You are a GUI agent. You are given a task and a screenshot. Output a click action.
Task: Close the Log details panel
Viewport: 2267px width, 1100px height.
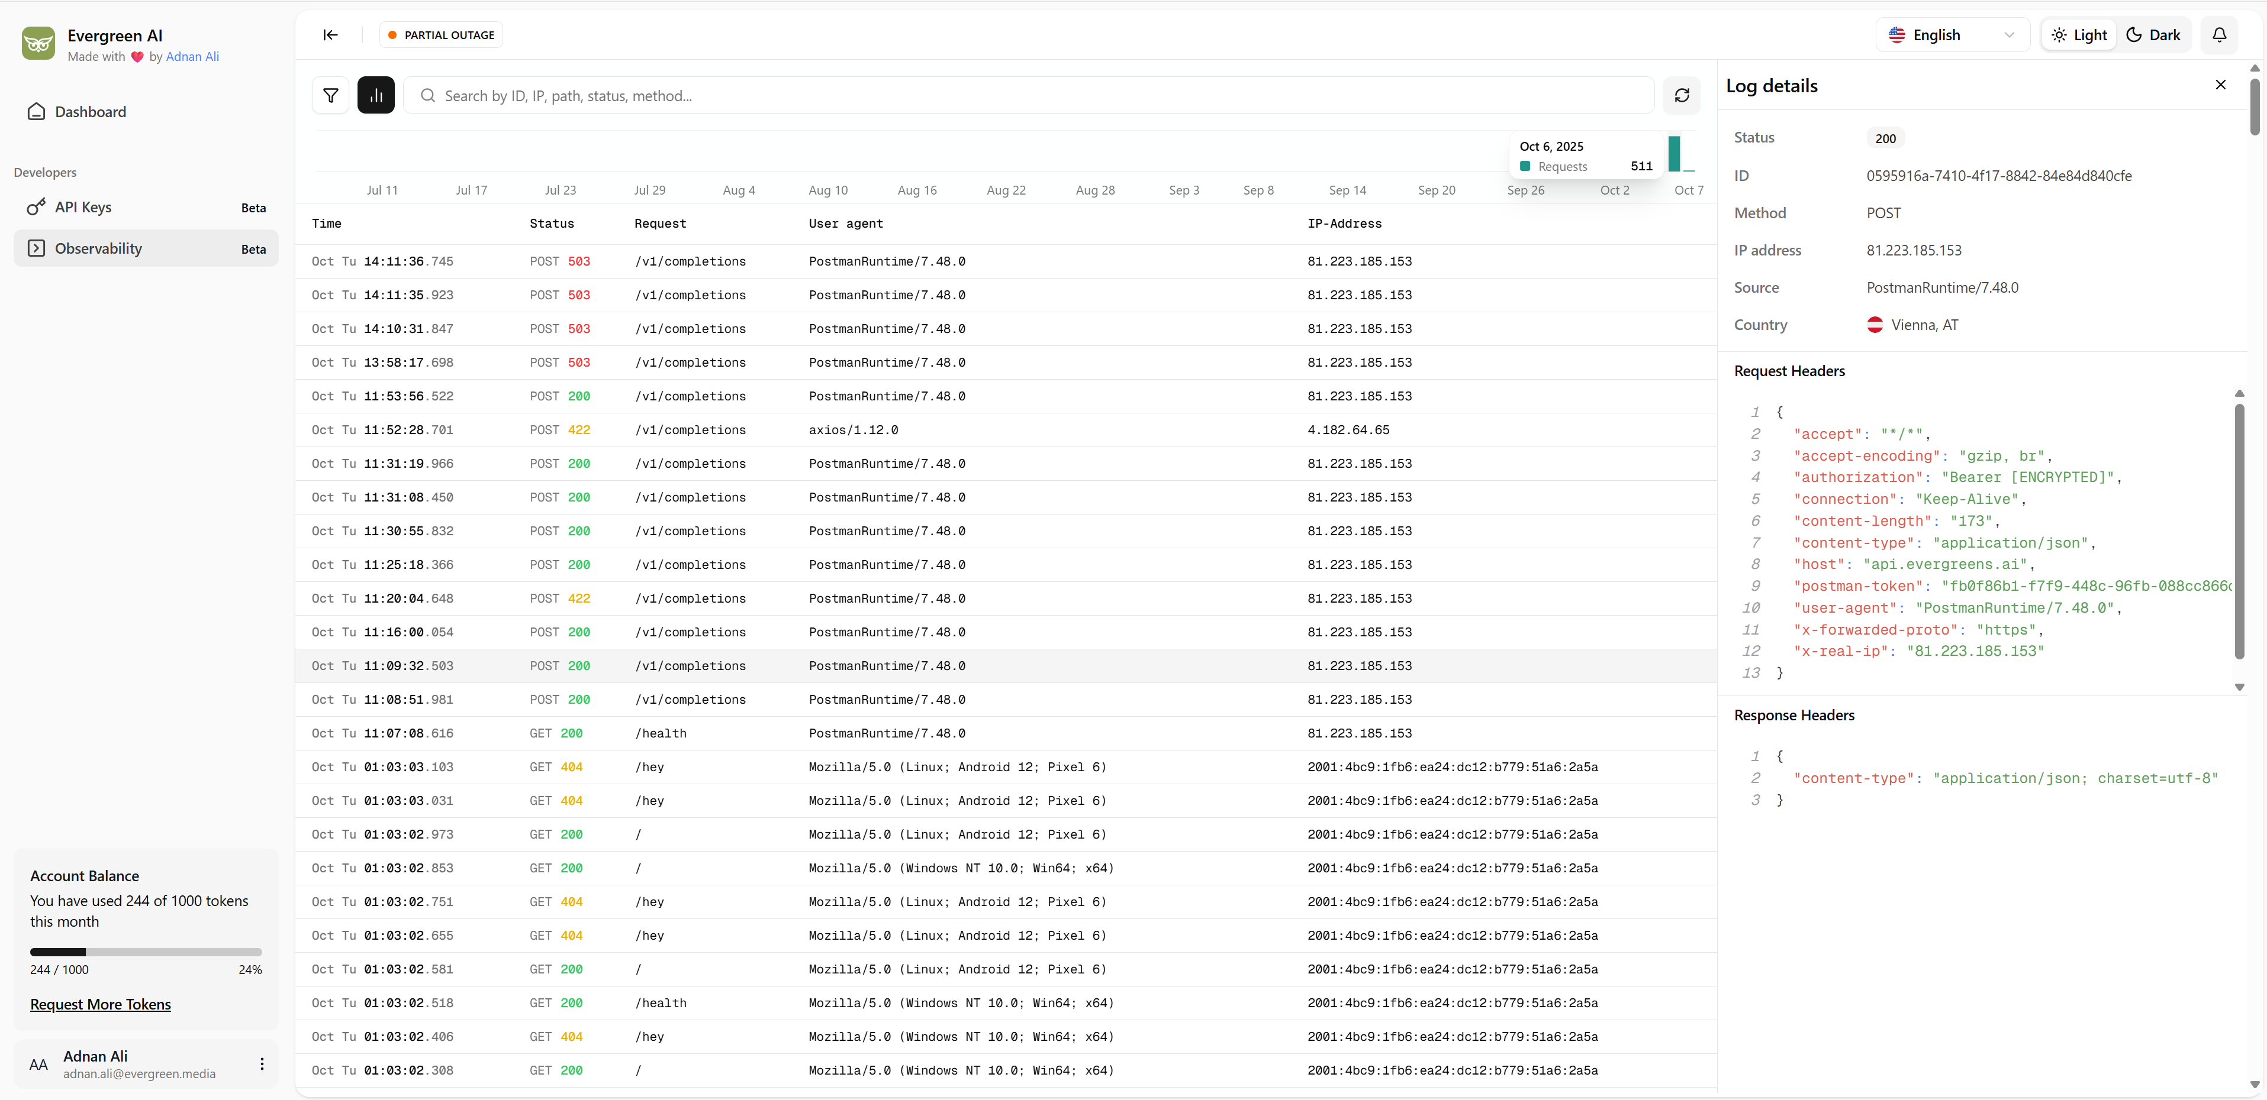2220,85
